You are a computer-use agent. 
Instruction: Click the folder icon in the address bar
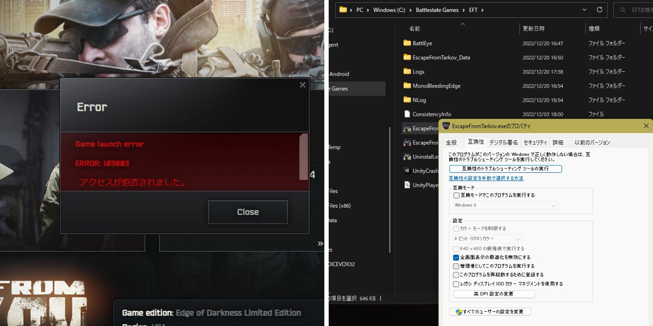coord(343,10)
